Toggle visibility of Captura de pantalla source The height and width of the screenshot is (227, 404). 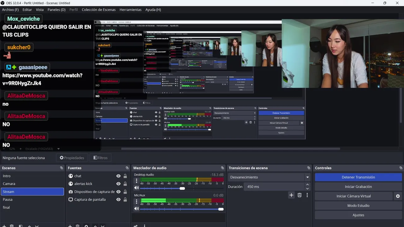pyautogui.click(x=118, y=200)
